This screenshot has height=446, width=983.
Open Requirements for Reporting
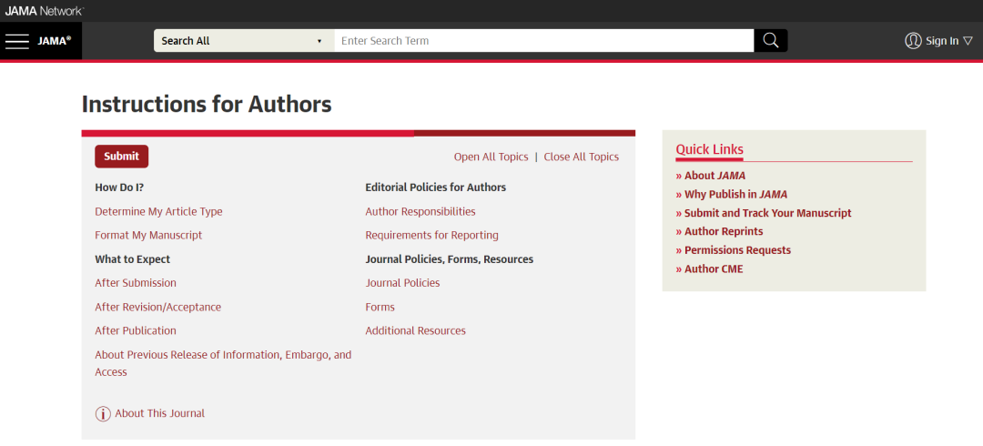432,235
